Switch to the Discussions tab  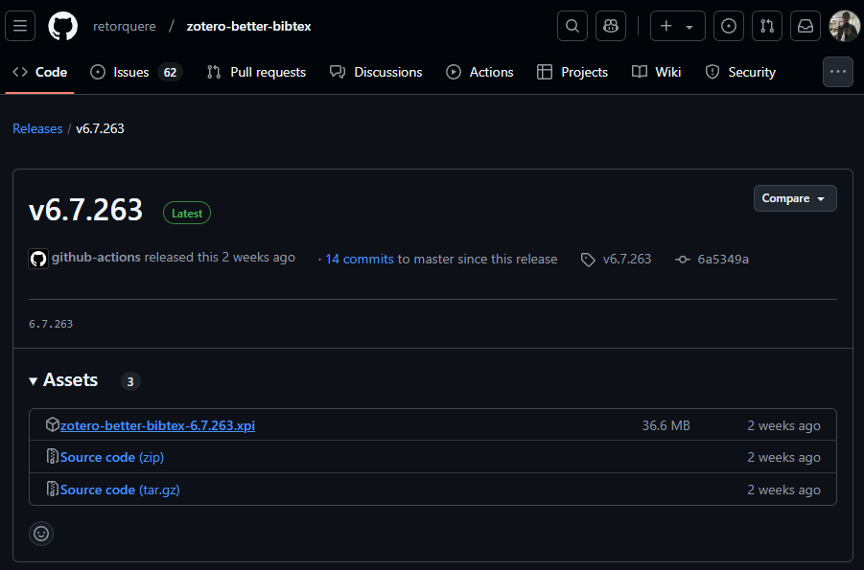[x=376, y=72]
